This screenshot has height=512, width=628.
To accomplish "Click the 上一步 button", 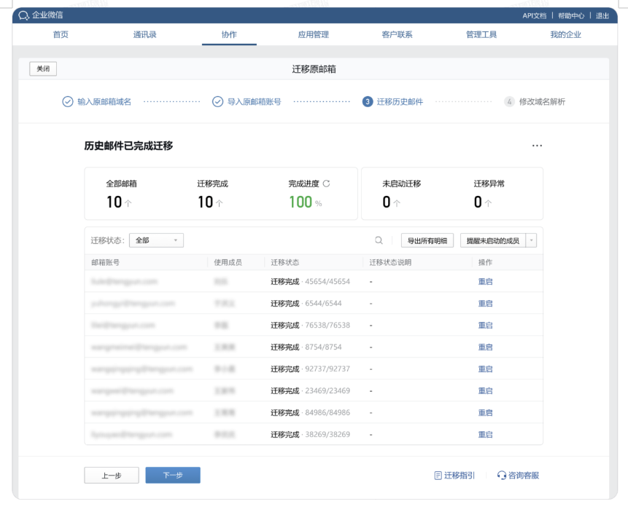I will (111, 475).
